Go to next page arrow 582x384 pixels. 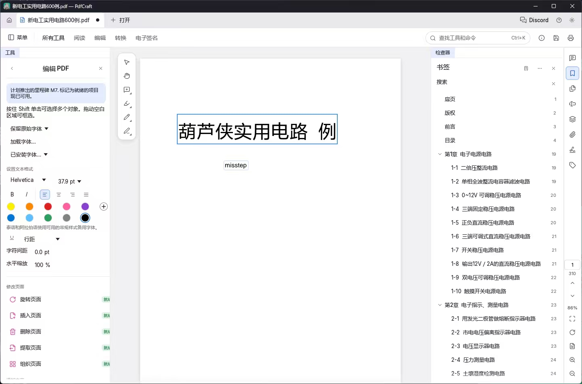572,296
